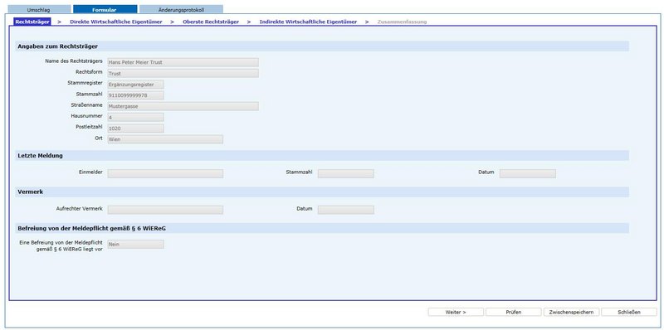
Task: Click Datum field under Vermerk
Action: 345,211
